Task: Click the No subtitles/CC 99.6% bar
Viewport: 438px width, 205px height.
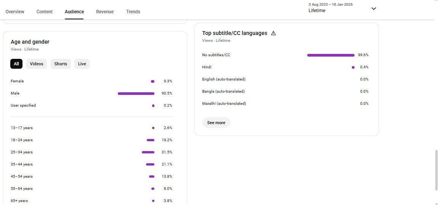Action: pos(331,55)
